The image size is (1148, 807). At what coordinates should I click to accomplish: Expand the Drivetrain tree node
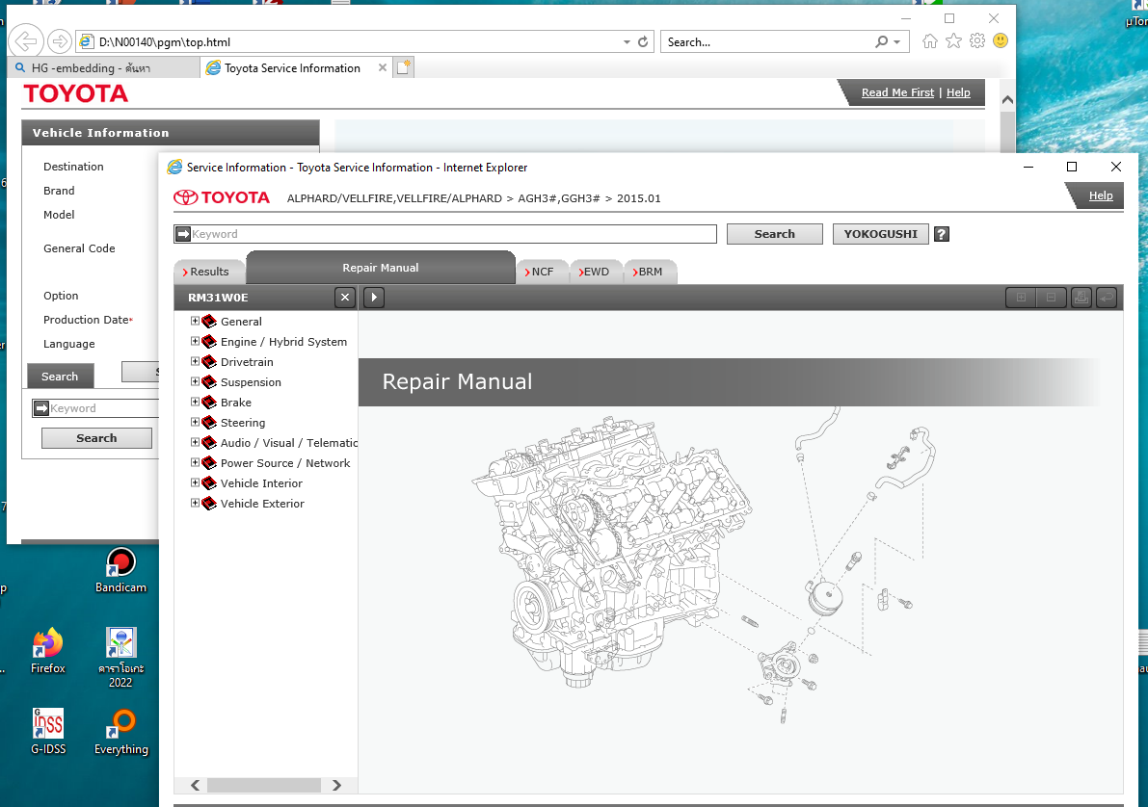pyautogui.click(x=195, y=361)
